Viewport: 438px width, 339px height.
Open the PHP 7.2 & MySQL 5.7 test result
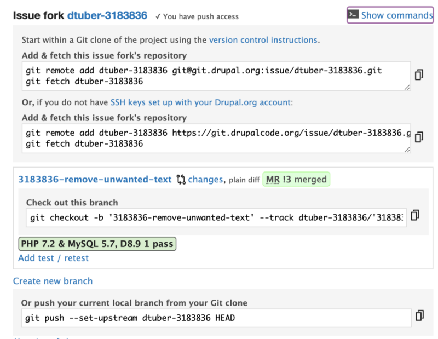97,244
